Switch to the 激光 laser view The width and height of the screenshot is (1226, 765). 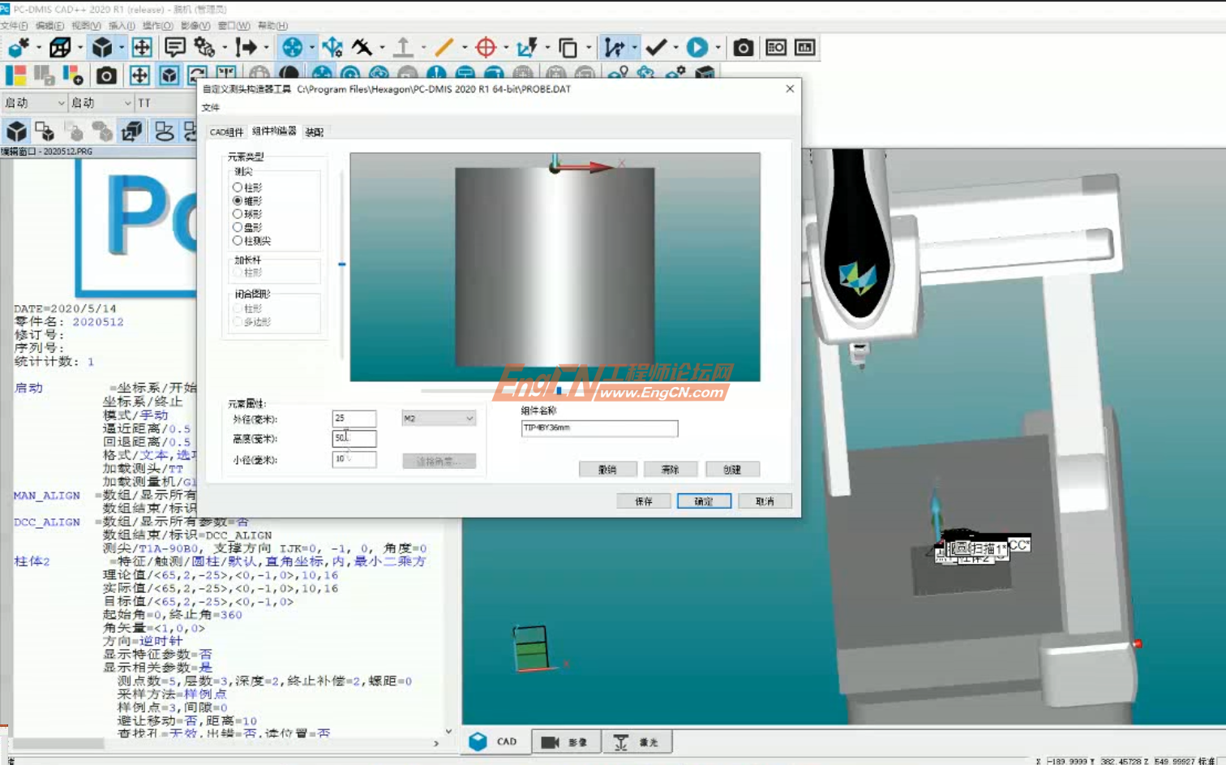point(637,742)
